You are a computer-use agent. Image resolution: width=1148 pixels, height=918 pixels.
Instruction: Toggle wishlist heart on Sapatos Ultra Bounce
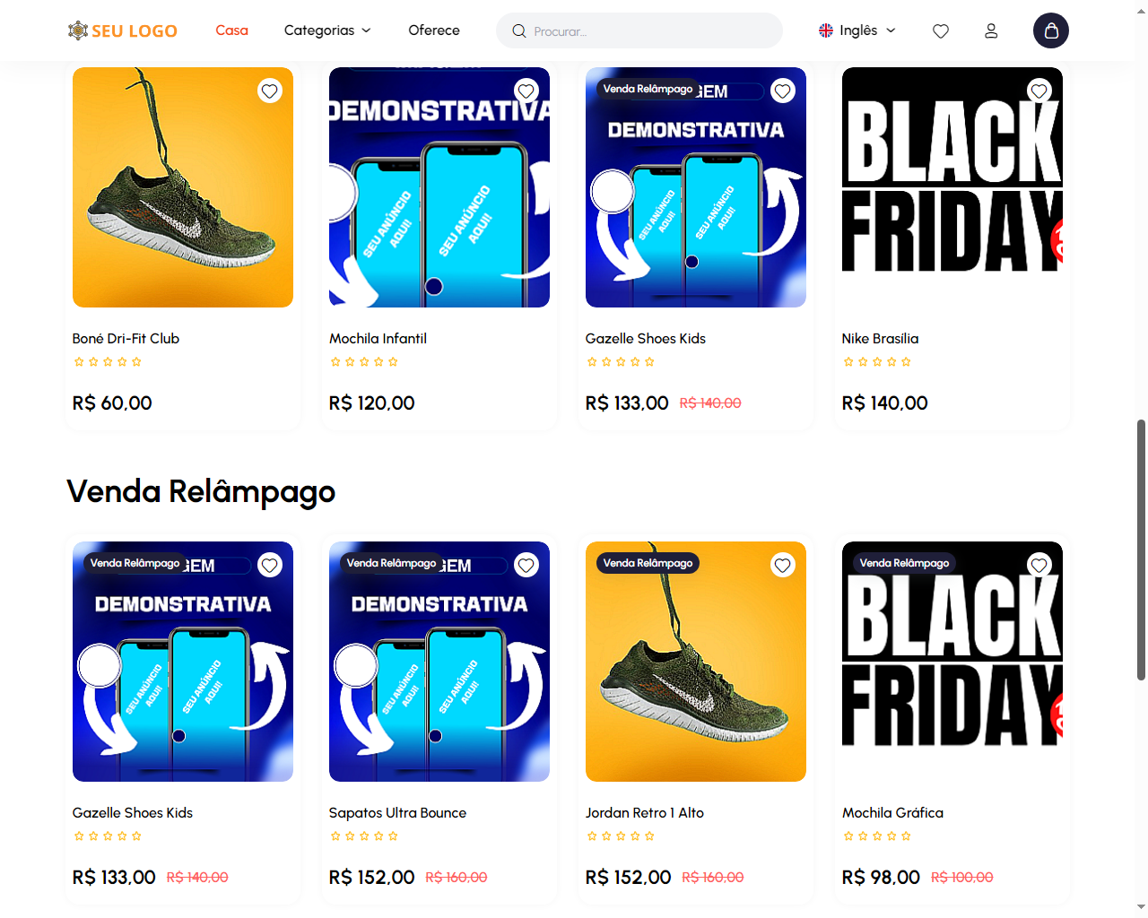(x=526, y=565)
